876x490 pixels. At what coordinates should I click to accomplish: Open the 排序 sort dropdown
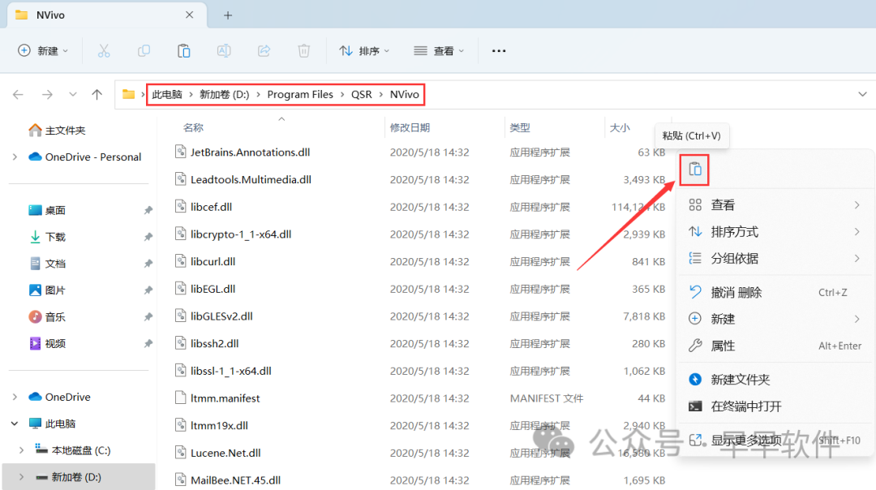tap(364, 50)
